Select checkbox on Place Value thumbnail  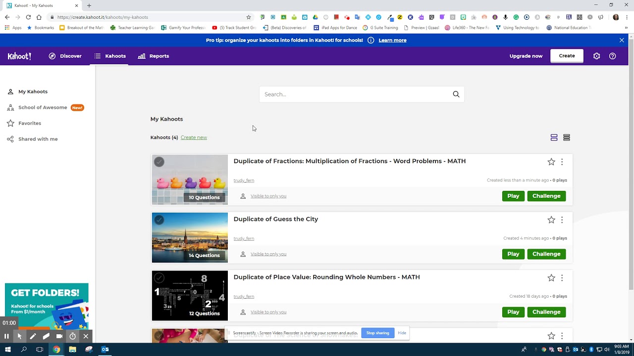coord(159,278)
